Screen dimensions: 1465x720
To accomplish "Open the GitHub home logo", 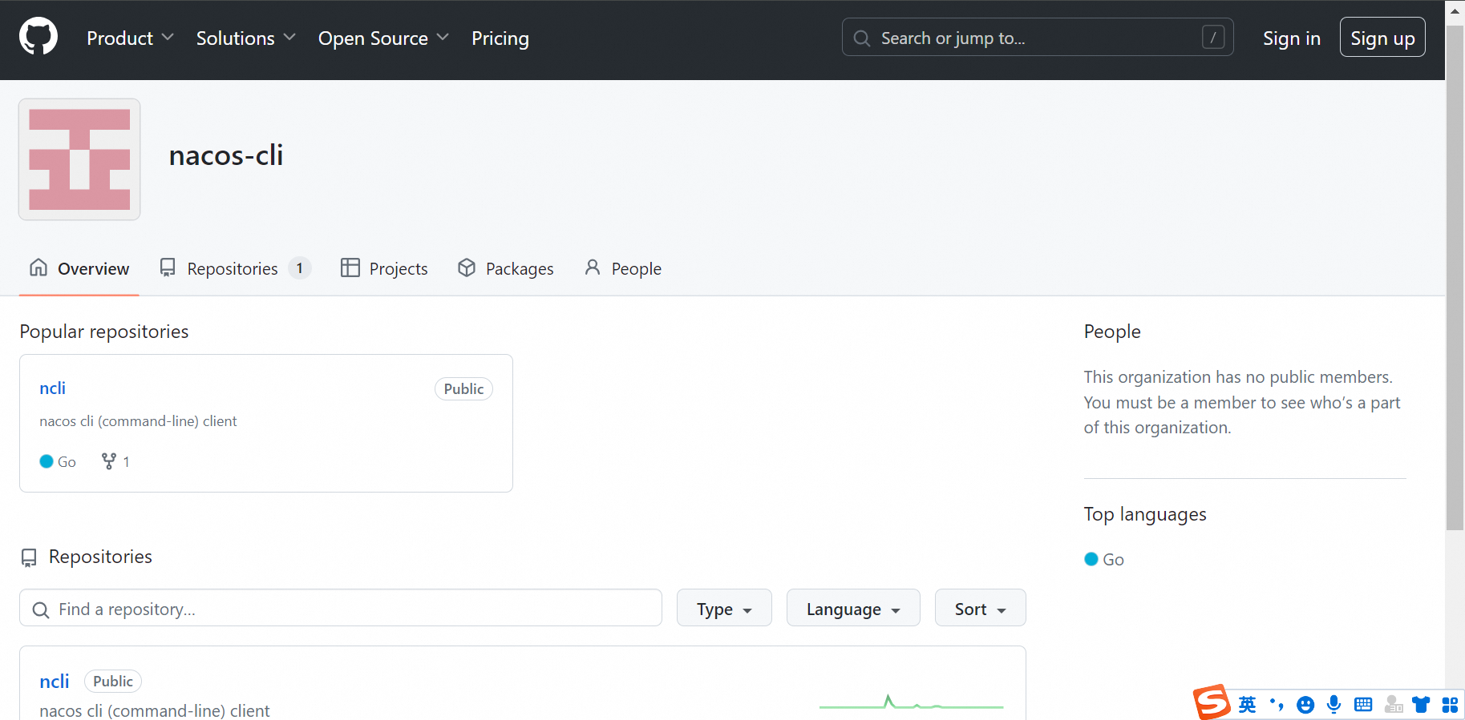I will 38,37.
